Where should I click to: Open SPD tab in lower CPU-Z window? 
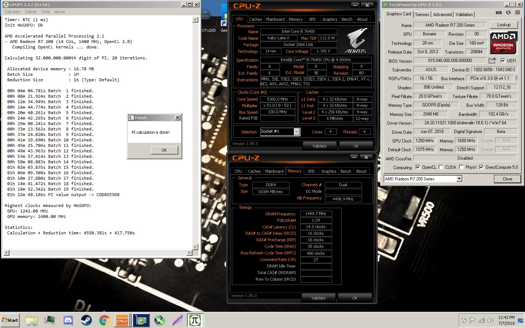(x=311, y=171)
